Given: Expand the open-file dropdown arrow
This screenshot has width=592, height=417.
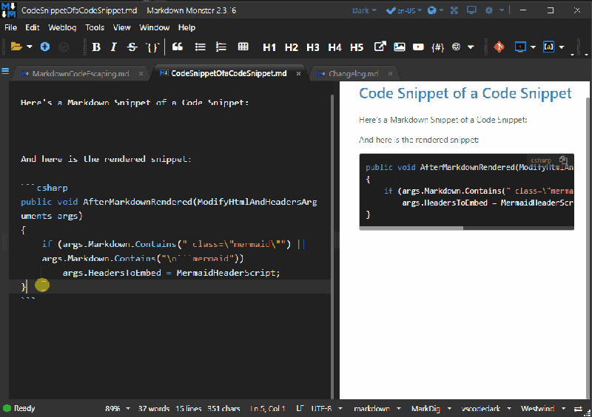Looking at the screenshot, I should coord(30,47).
